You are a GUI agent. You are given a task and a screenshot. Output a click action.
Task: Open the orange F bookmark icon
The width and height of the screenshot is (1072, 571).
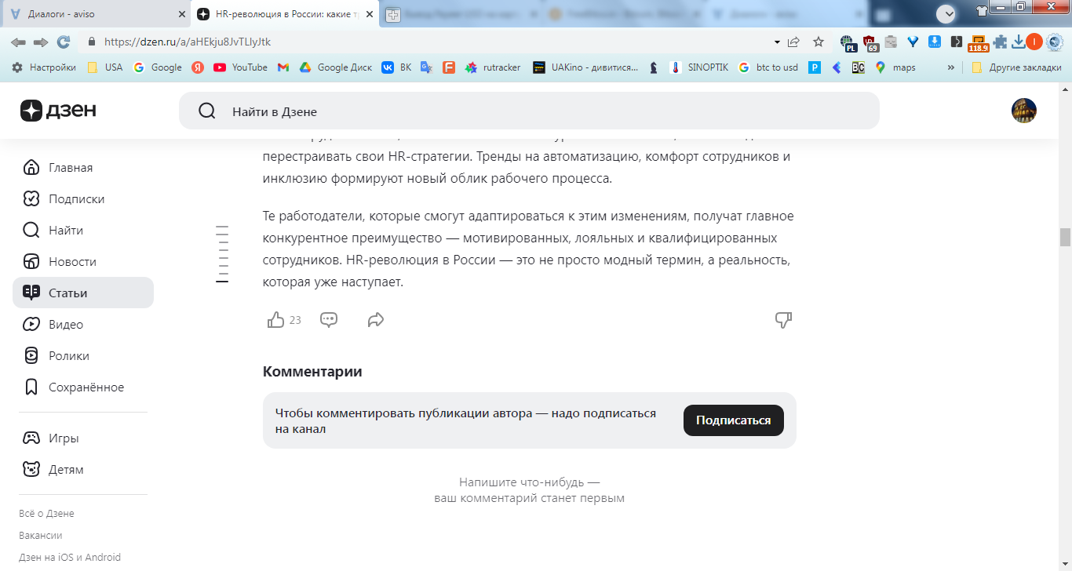pos(449,67)
